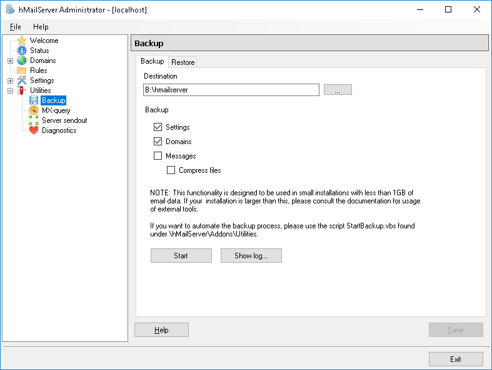Select Domains label in the tree
The width and height of the screenshot is (492, 370).
tap(43, 61)
